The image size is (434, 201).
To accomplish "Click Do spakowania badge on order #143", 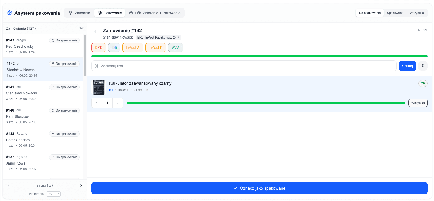I will click(x=64, y=40).
